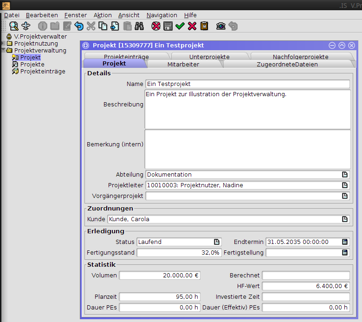Image resolution: width=362 pixels, height=322 pixels.
Task: Open the Navigation menu
Action: pos(162,15)
